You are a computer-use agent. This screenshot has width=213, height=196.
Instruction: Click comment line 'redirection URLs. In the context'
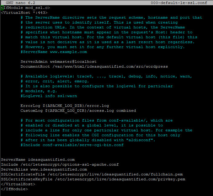tap(103, 27)
